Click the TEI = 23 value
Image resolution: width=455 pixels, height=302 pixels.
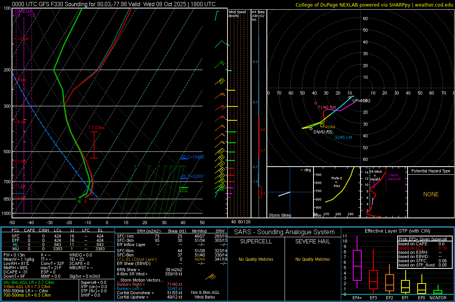tap(77, 259)
